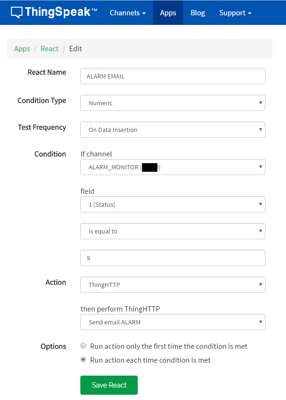This screenshot has height=400, width=286.
Task: Select 'Run action each time' option
Action: 83,360
